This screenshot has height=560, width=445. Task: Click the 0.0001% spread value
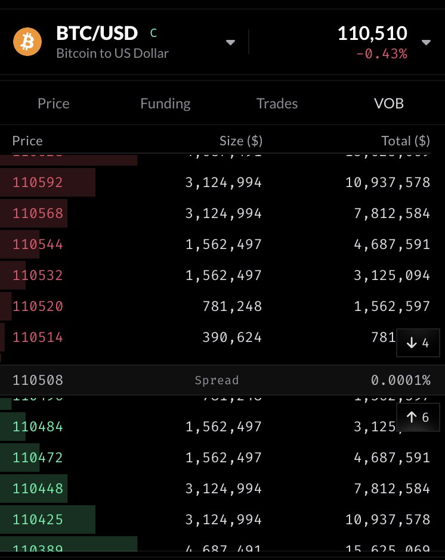click(401, 380)
